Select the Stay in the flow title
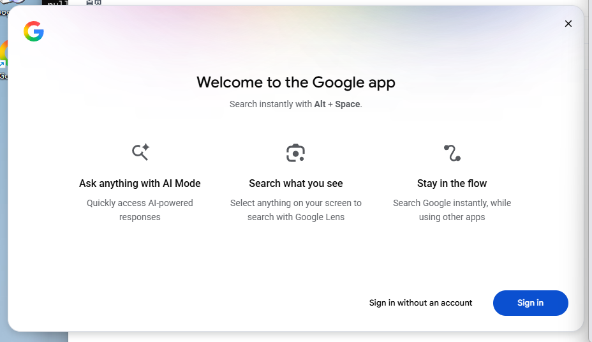The image size is (592, 342). (452, 184)
